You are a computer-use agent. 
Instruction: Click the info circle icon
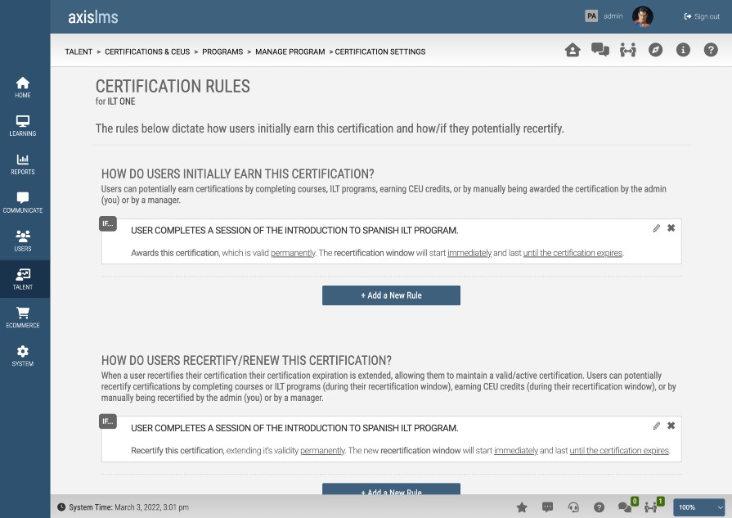click(683, 50)
